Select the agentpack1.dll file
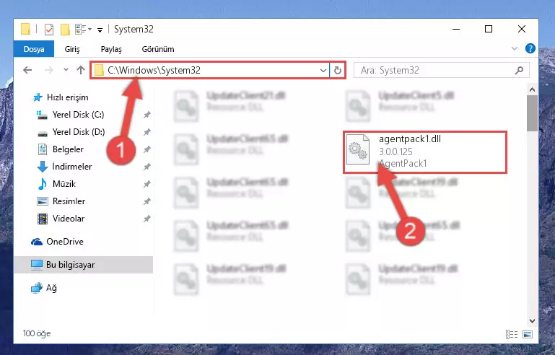The height and width of the screenshot is (355, 555). tap(424, 152)
